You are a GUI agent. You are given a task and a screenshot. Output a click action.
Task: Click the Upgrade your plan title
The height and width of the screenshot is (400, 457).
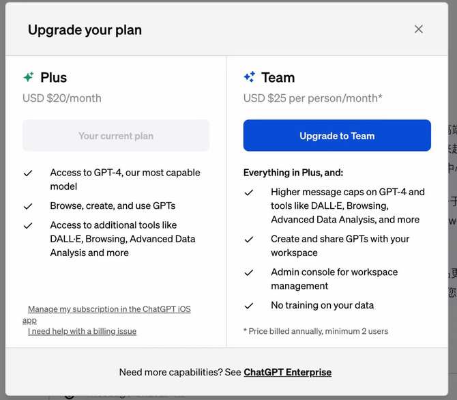(85, 30)
